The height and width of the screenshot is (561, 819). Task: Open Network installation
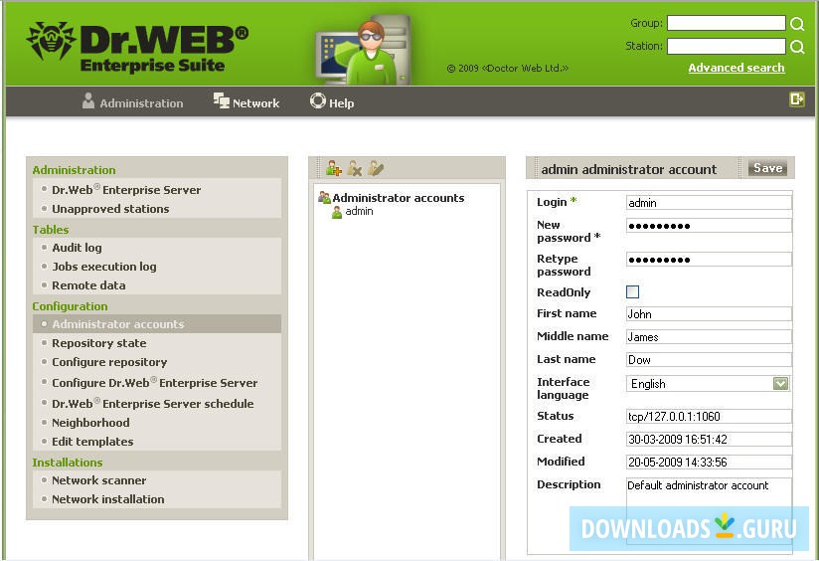pyautogui.click(x=107, y=499)
